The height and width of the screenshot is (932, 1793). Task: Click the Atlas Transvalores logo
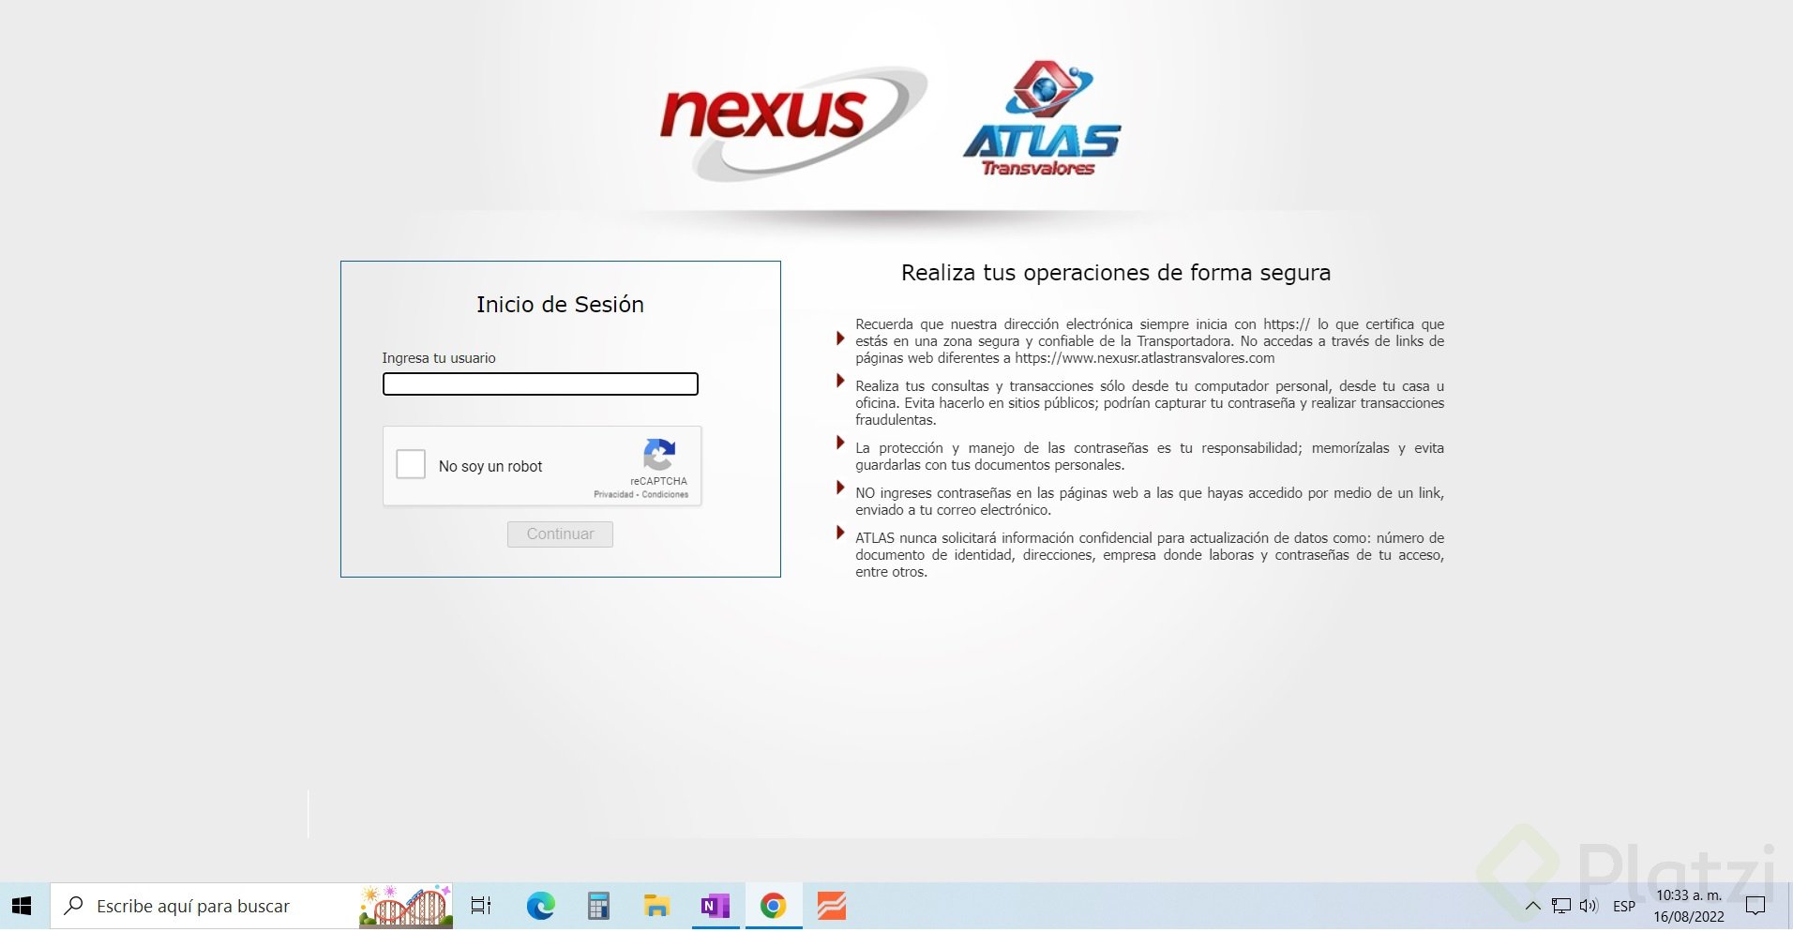coord(1042,119)
